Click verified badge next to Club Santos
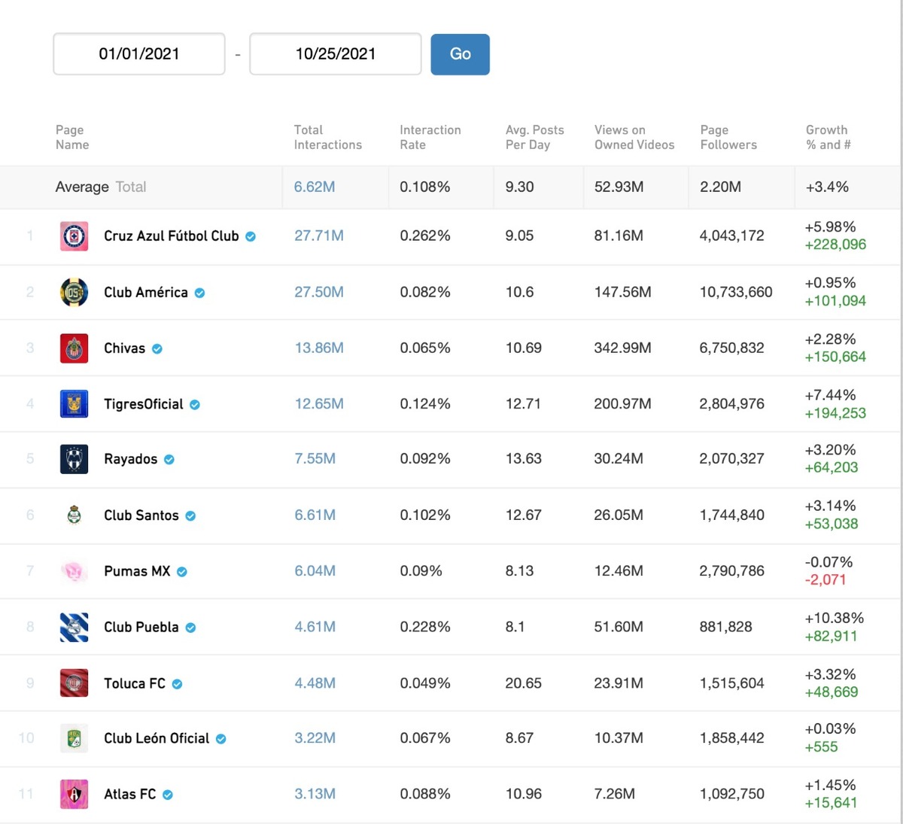This screenshot has height=824, width=903. coord(190,516)
